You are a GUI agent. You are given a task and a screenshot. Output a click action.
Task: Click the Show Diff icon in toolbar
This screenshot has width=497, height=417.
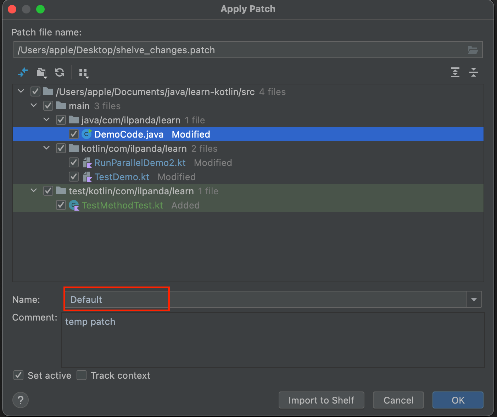pos(23,73)
